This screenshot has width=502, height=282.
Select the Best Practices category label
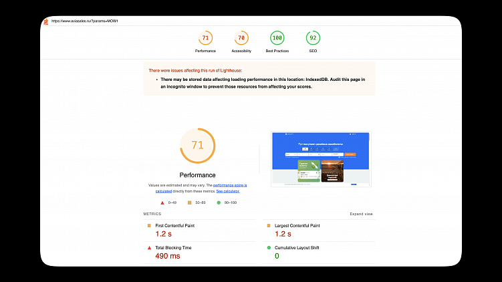coord(277,51)
